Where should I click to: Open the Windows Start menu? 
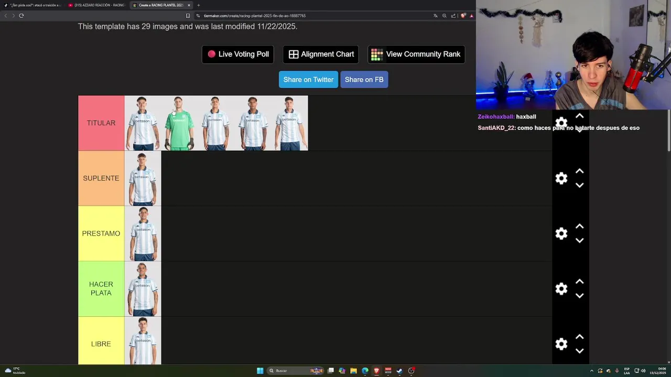pyautogui.click(x=260, y=371)
